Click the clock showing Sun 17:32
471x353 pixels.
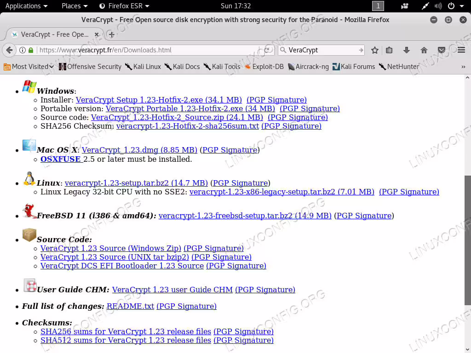pos(235,6)
